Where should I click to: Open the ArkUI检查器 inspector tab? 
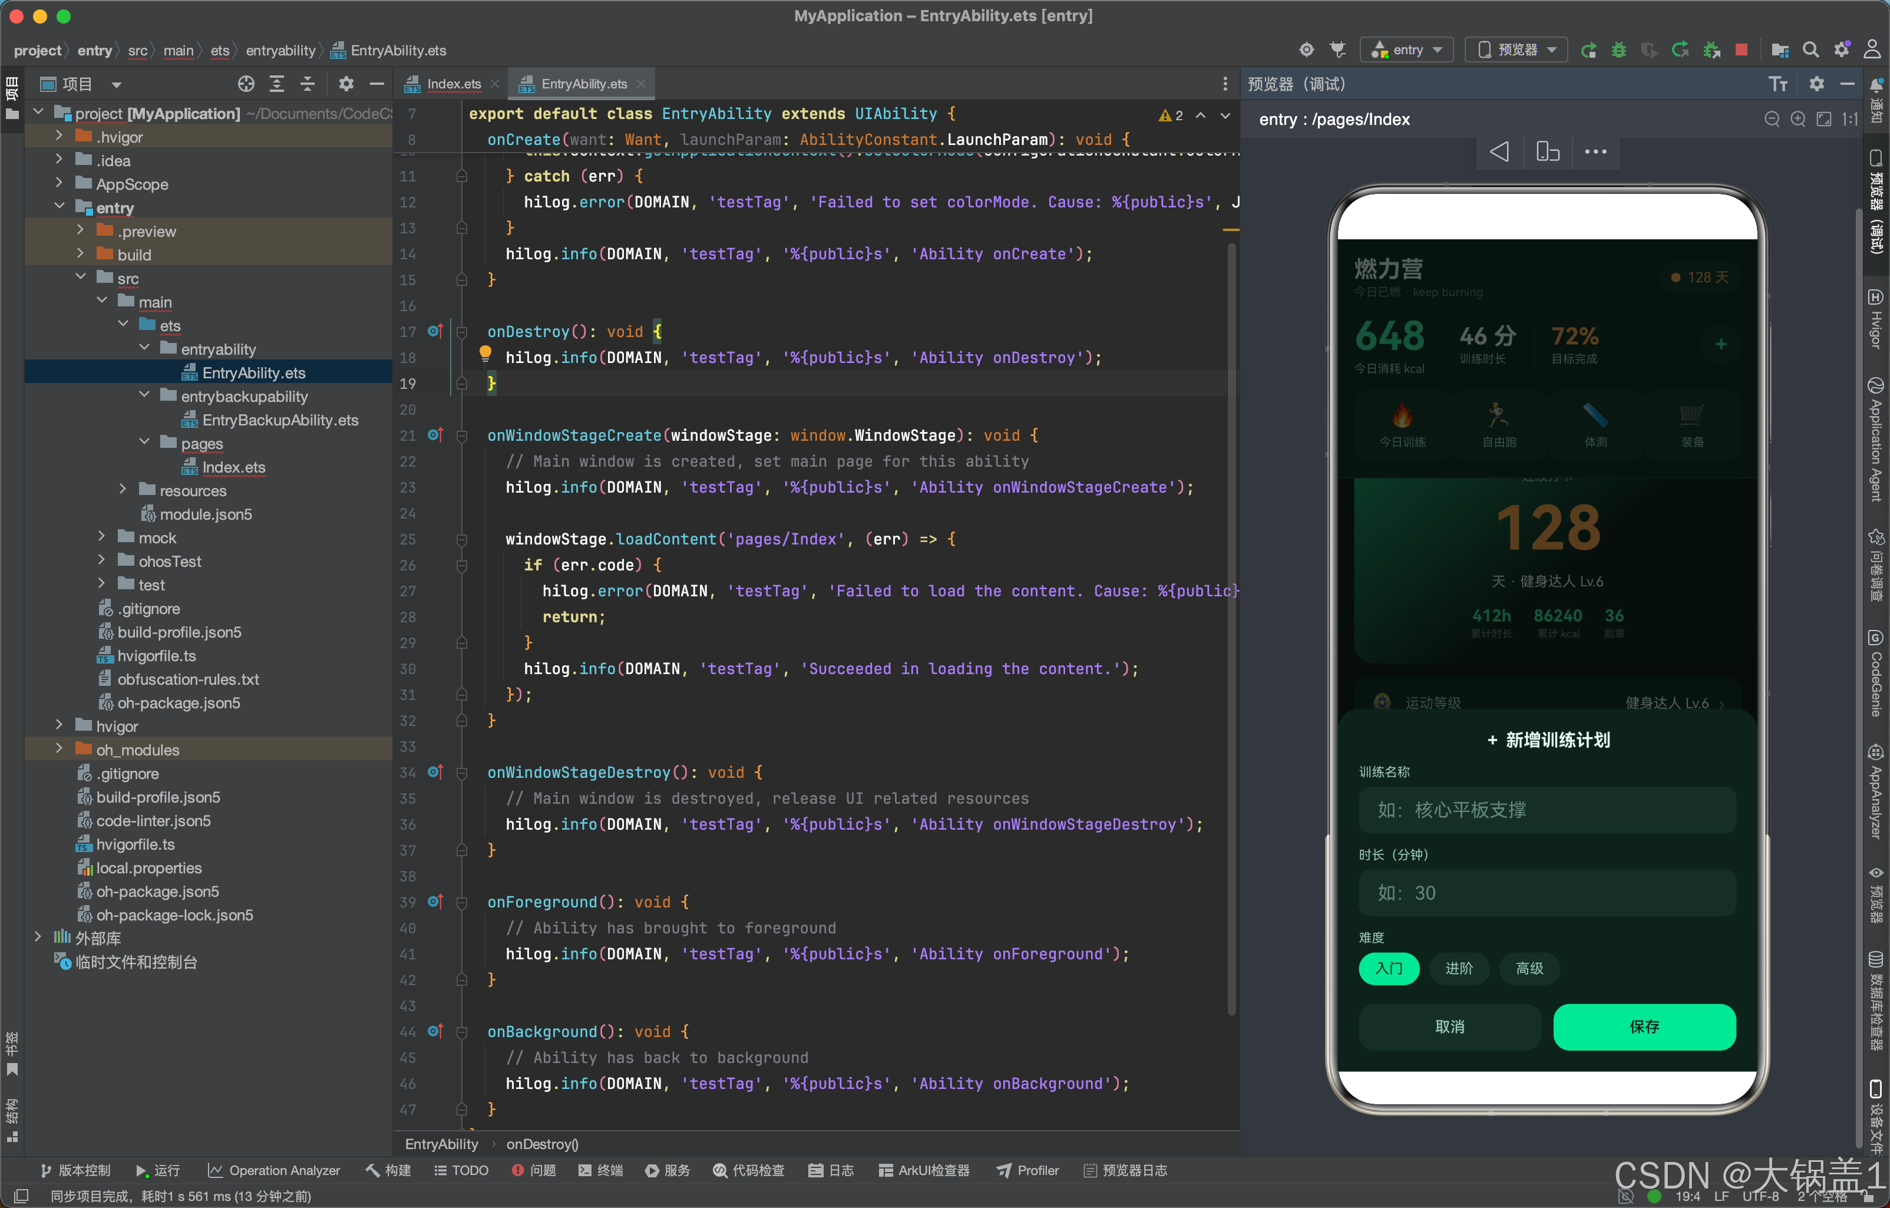[924, 1170]
